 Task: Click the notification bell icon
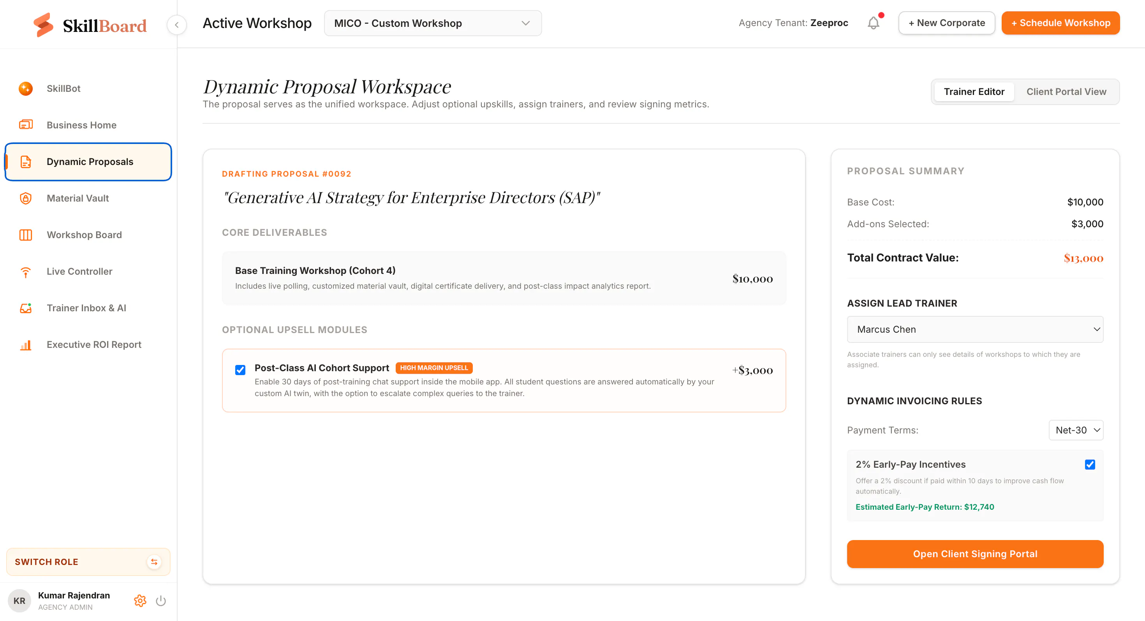tap(874, 23)
